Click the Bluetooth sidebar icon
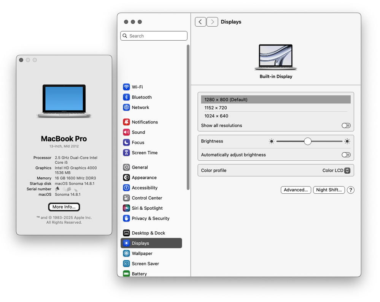The image size is (380, 302). (126, 97)
